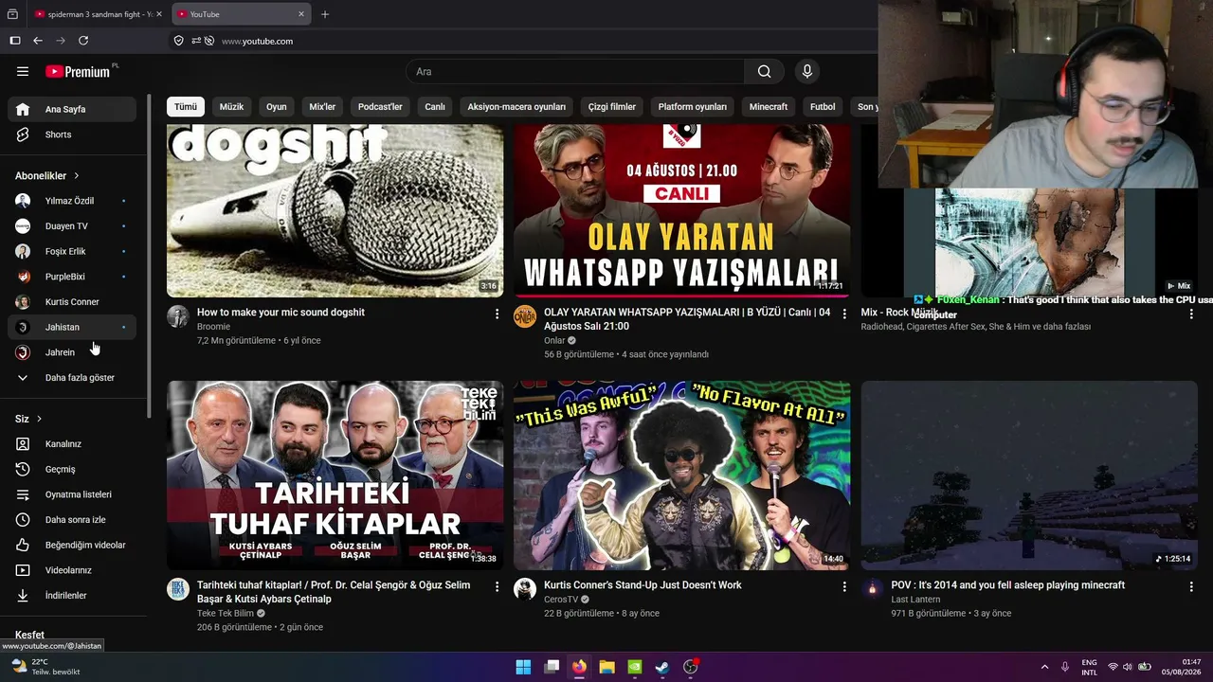1213x682 pixels.
Task: Select the Aksiyon-macera oyunları chip
Action: pos(516,107)
